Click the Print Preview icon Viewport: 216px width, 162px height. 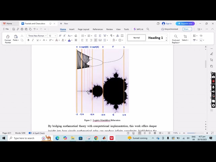tap(26, 29)
